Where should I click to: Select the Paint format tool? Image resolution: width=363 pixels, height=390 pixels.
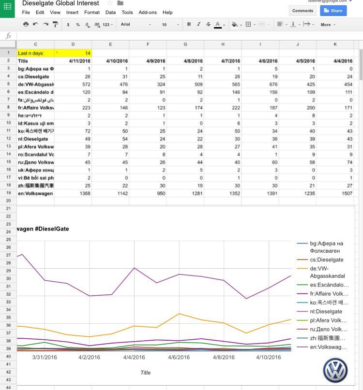[55, 25]
